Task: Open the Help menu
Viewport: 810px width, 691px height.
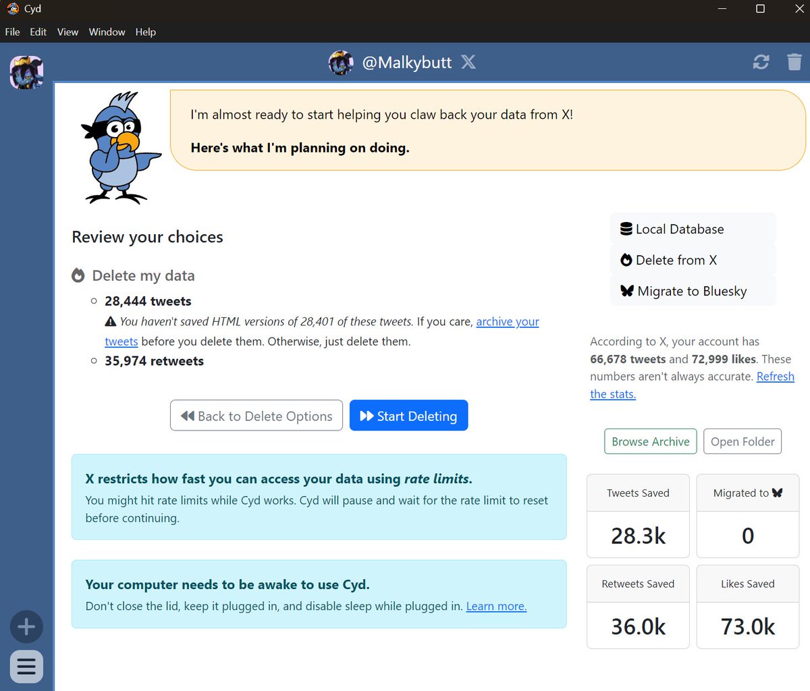Action: 145,32
